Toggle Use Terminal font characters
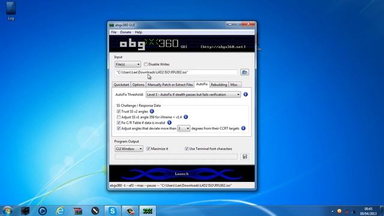 coord(187,149)
